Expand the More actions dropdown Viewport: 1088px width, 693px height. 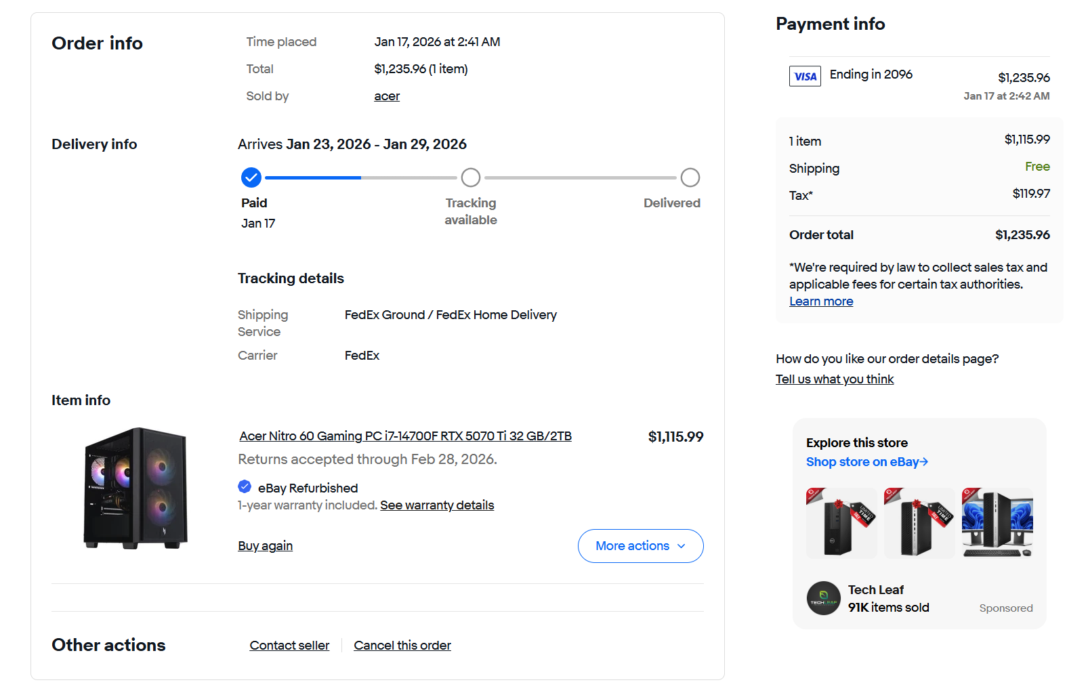click(x=640, y=546)
